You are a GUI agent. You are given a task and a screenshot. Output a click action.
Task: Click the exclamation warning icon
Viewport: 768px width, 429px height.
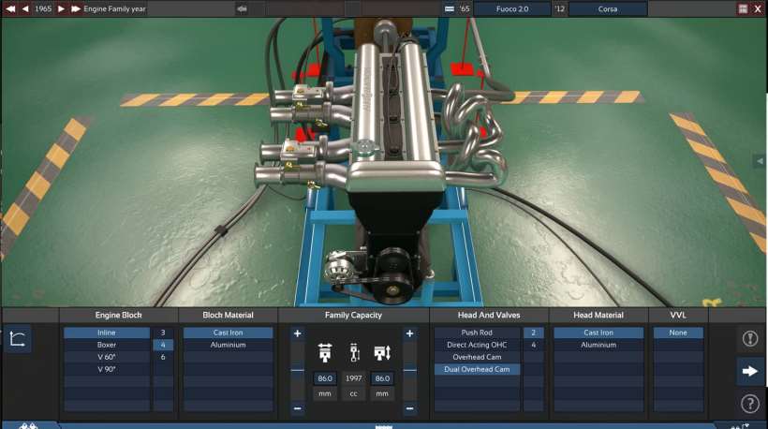click(x=749, y=339)
